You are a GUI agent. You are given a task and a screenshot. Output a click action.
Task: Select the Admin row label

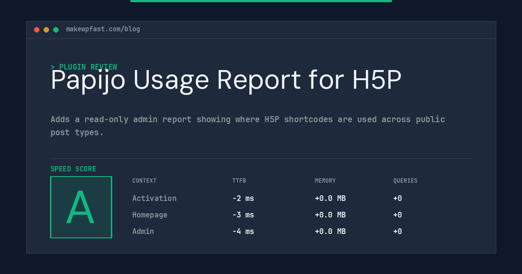tap(143, 231)
